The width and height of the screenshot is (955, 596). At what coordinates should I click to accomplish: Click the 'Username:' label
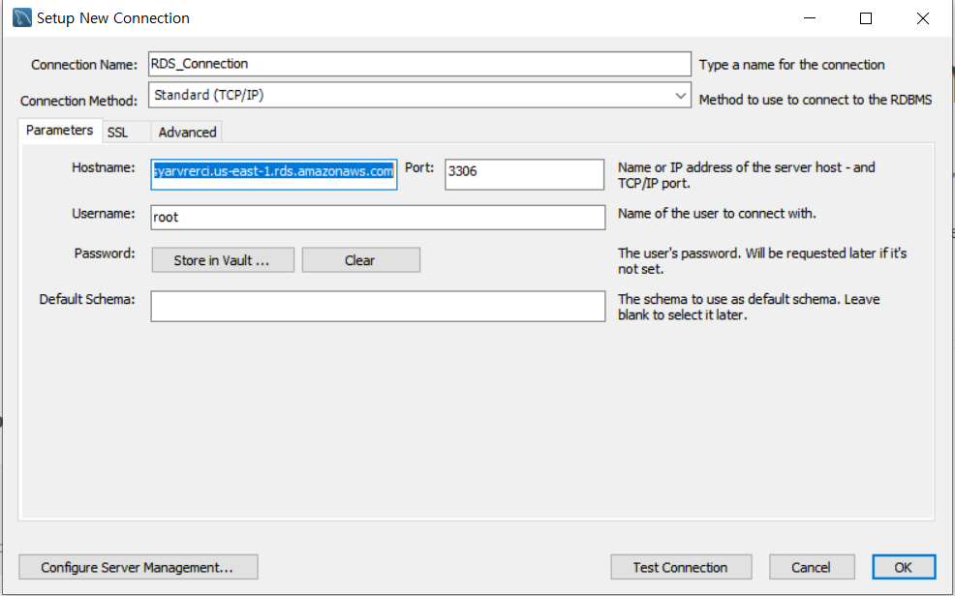point(103,214)
